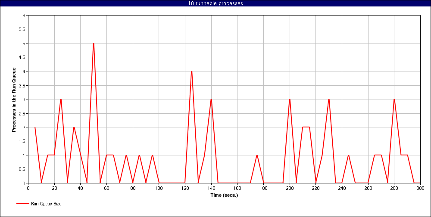This screenshot has width=431, height=217.
Task: Click the y-axis tick label "2.5"
Action: 22,113
